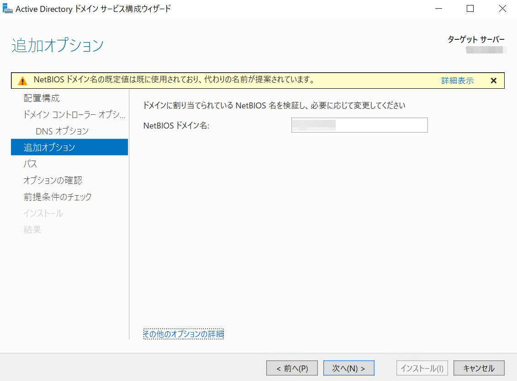Jump to オプションの確認 step
The image size is (517, 381).
[x=53, y=181]
